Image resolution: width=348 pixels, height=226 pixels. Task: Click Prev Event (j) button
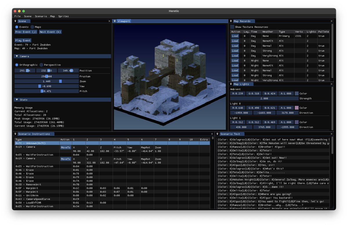[26, 32]
